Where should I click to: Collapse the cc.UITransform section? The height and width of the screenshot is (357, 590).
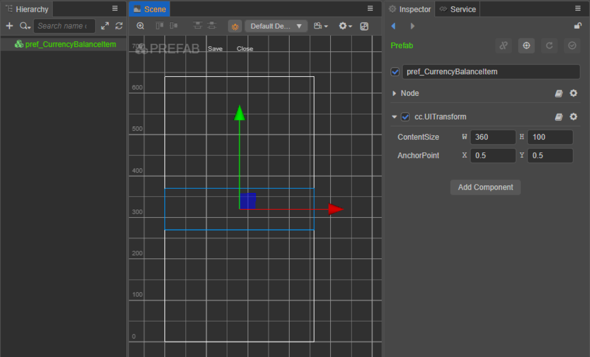394,117
